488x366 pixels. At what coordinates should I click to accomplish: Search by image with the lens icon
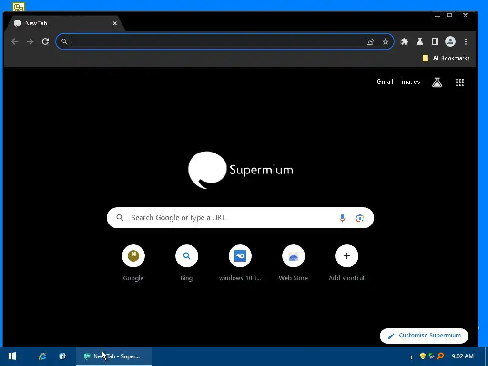(x=360, y=218)
